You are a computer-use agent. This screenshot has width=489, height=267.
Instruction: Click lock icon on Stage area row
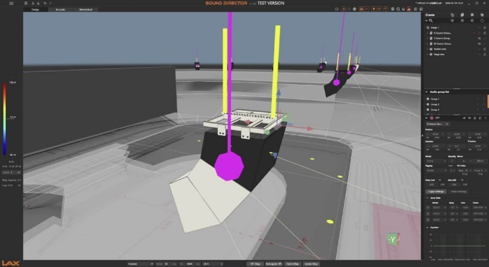(485, 54)
